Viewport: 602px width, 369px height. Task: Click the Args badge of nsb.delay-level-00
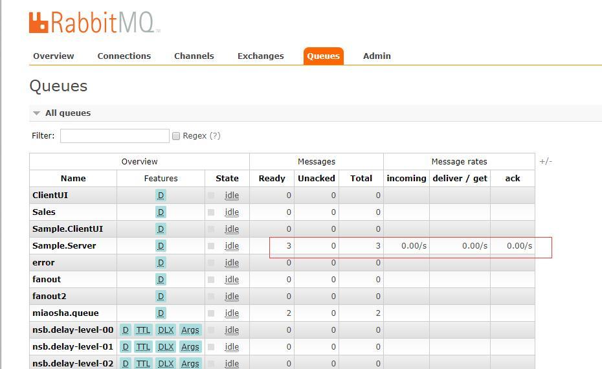click(x=190, y=330)
